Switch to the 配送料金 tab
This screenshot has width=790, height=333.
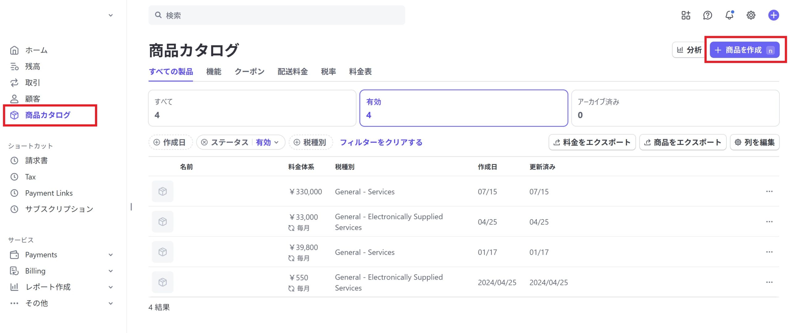(x=292, y=72)
